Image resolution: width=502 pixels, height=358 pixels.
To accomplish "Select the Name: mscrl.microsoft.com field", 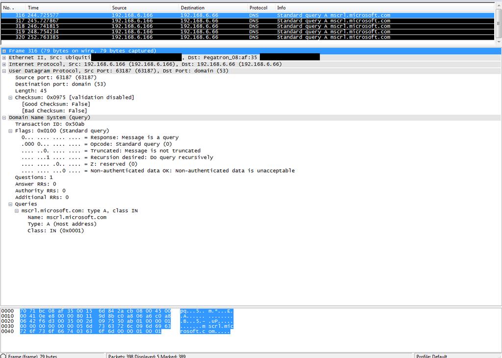I will (x=67, y=218).
